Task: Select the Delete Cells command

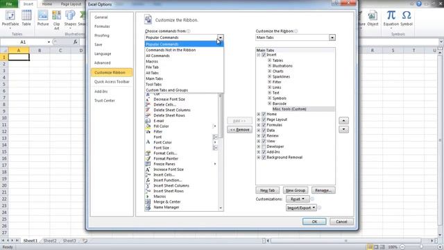Action: pos(164,105)
